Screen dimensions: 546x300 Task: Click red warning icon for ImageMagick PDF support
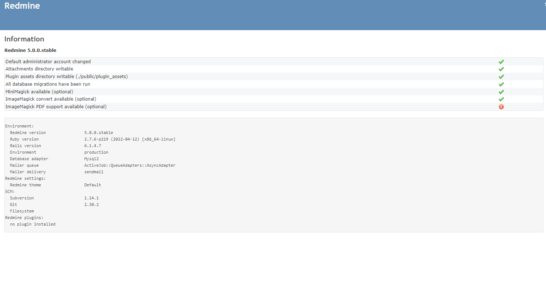pyautogui.click(x=501, y=107)
